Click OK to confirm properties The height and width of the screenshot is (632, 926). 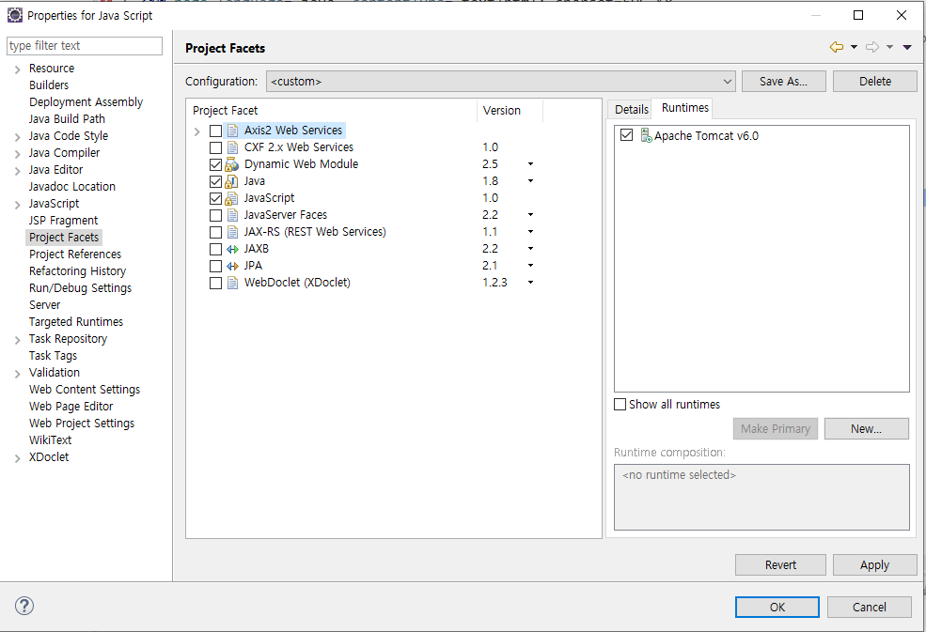(x=777, y=608)
